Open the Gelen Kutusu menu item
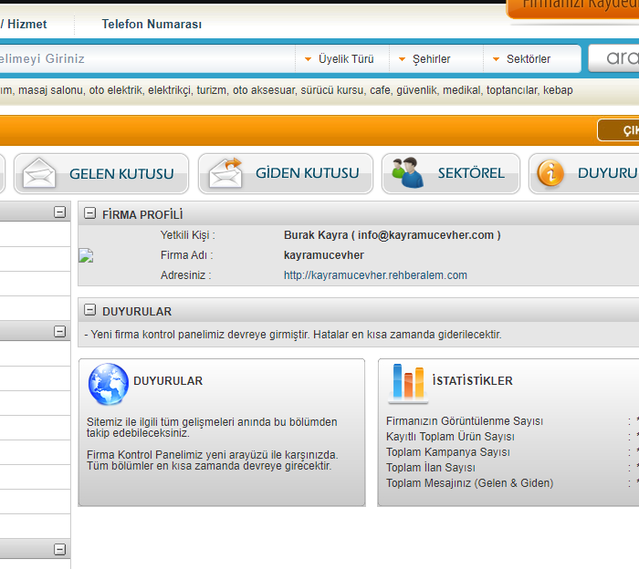The image size is (639, 569). [121, 173]
